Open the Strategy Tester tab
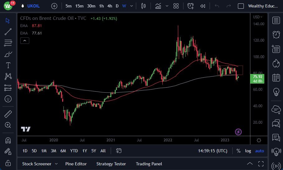Image resolution: width=283 pixels, height=170 pixels. 111,164
